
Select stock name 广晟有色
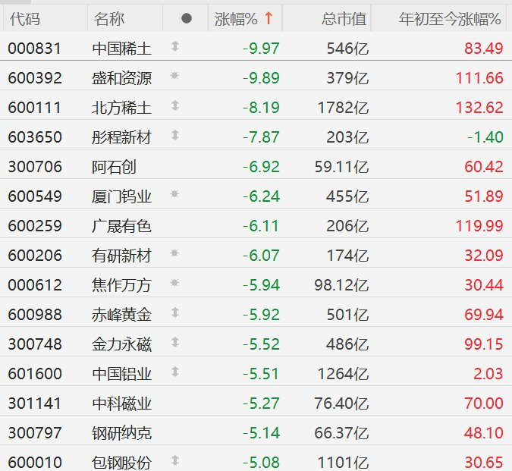tap(122, 226)
